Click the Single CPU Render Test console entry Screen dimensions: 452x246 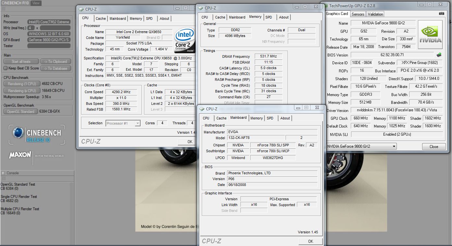pyautogui.click(x=19, y=199)
